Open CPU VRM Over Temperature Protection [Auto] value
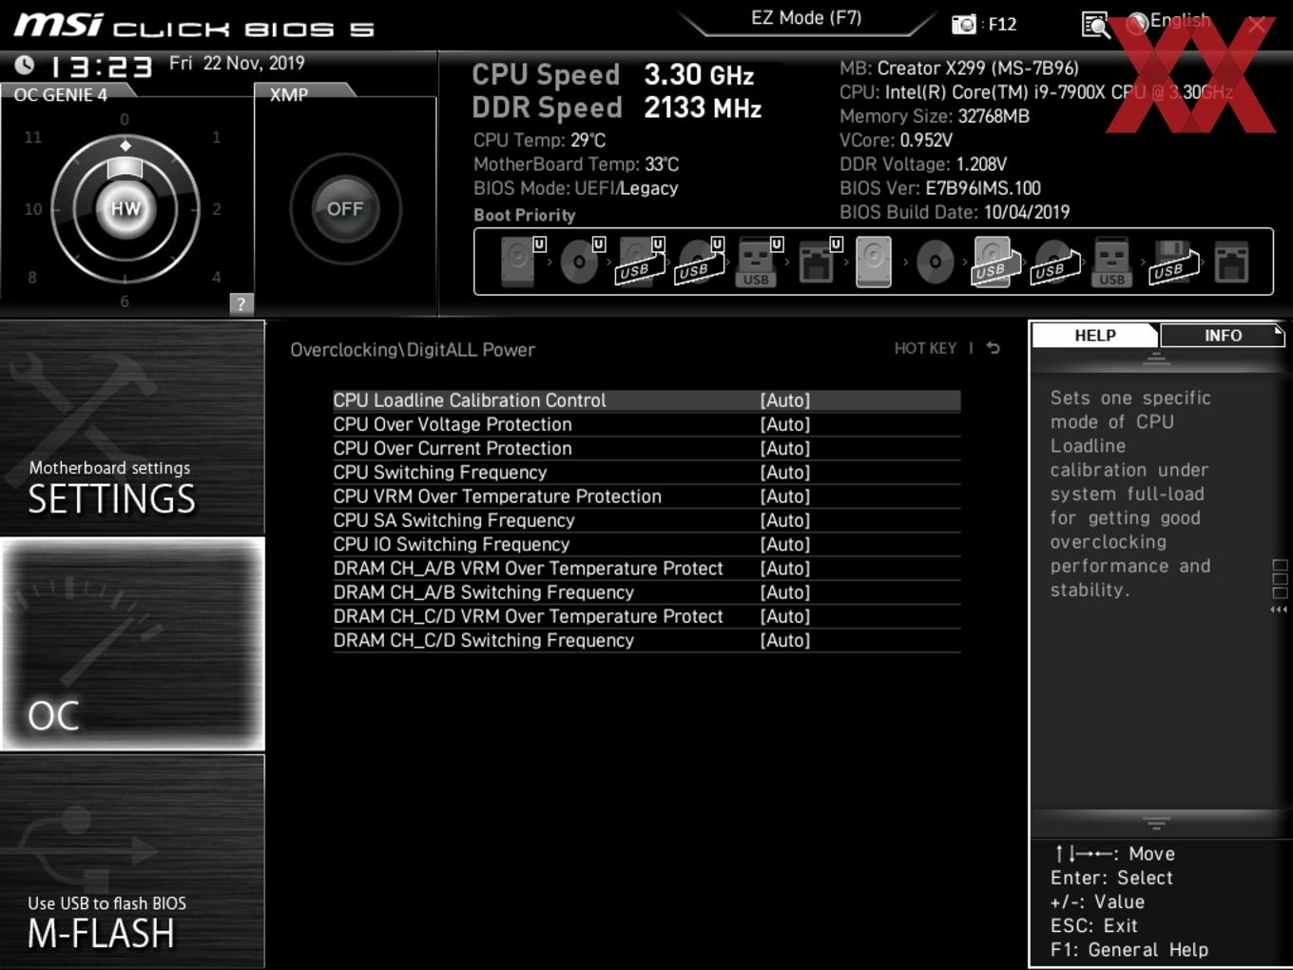 click(x=785, y=496)
